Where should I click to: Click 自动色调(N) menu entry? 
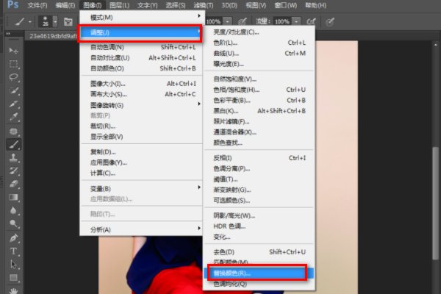[x=141, y=47]
